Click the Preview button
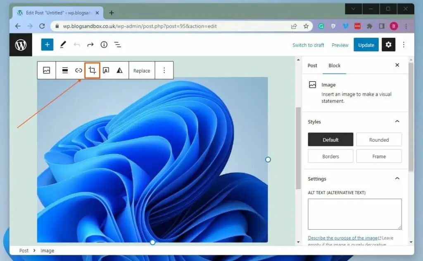 [x=340, y=45]
